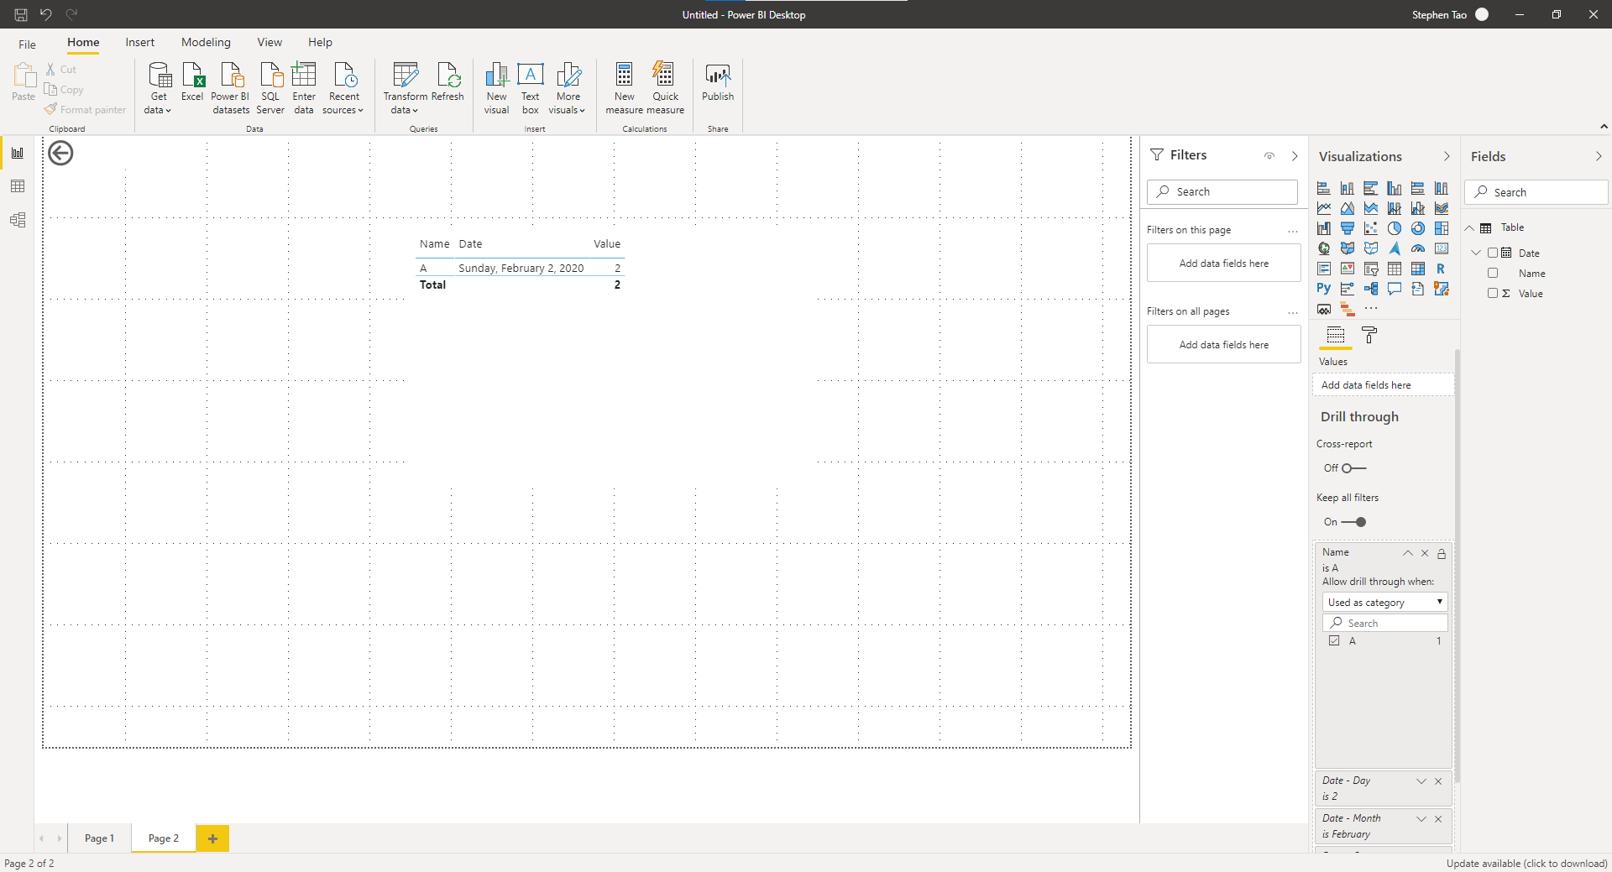The height and width of the screenshot is (872, 1612).
Task: Collapse the Table node in Fields pane
Action: 1470,228
